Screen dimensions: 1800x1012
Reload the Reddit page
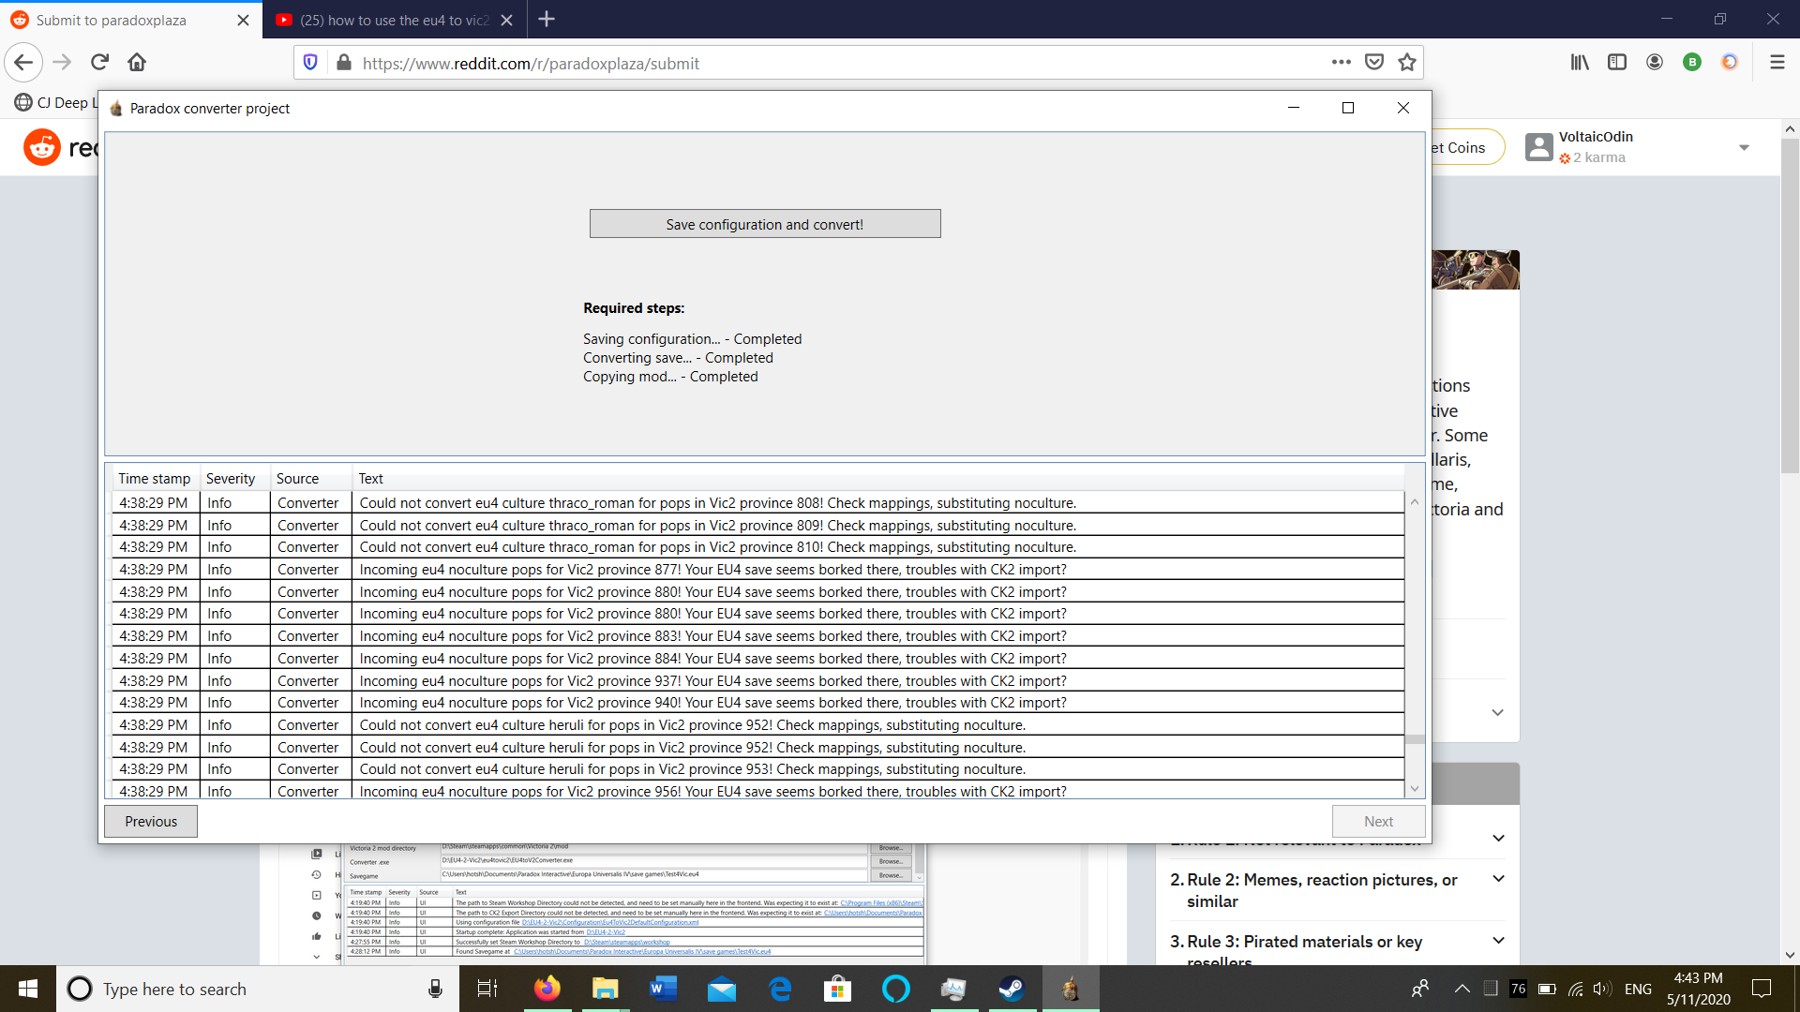click(99, 63)
